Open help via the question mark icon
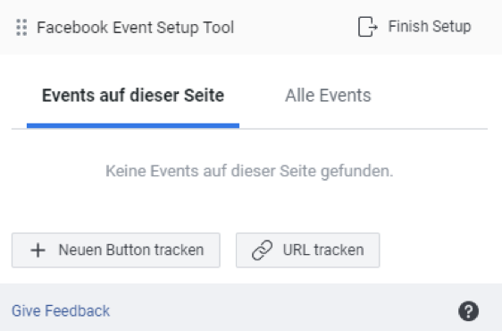502x331 pixels. 468,310
